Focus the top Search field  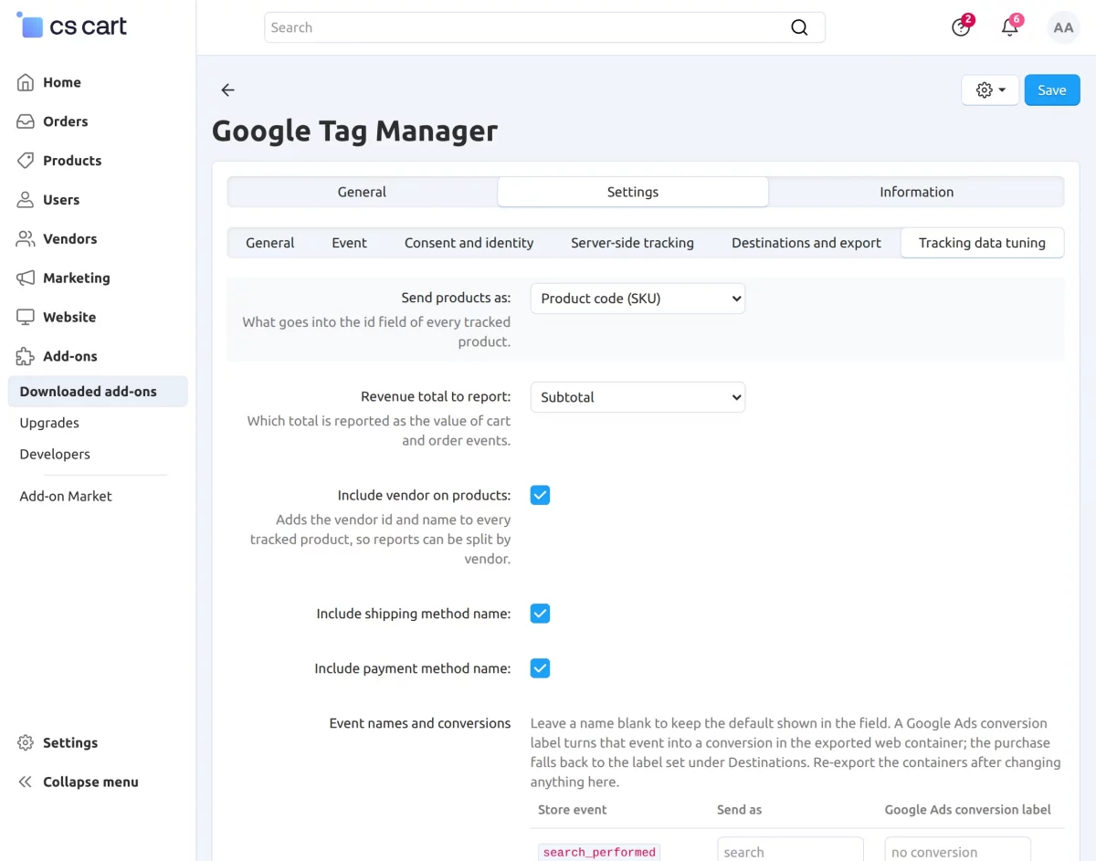tap(544, 27)
